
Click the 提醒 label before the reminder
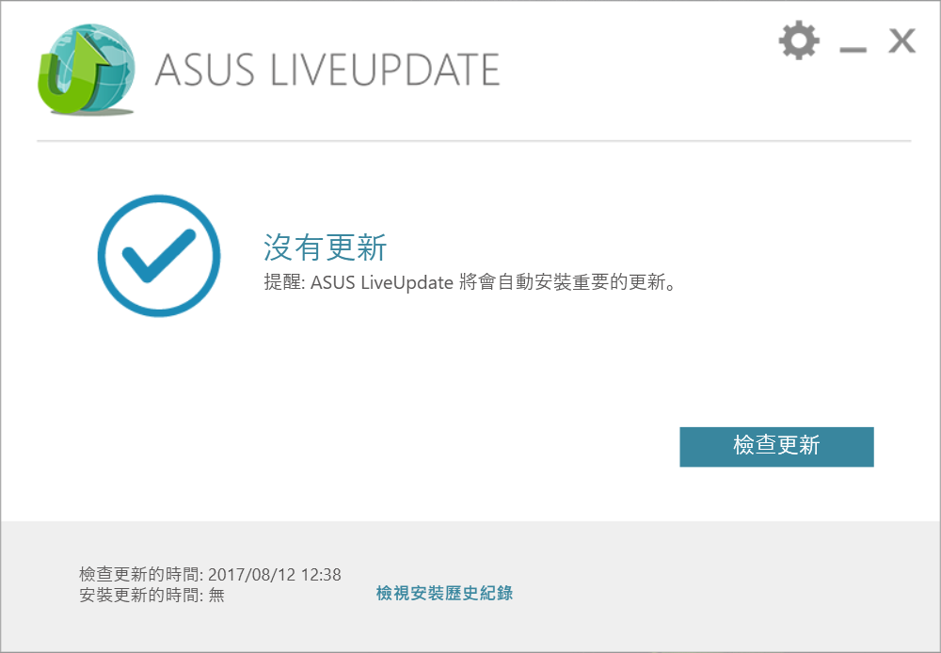[x=279, y=282]
